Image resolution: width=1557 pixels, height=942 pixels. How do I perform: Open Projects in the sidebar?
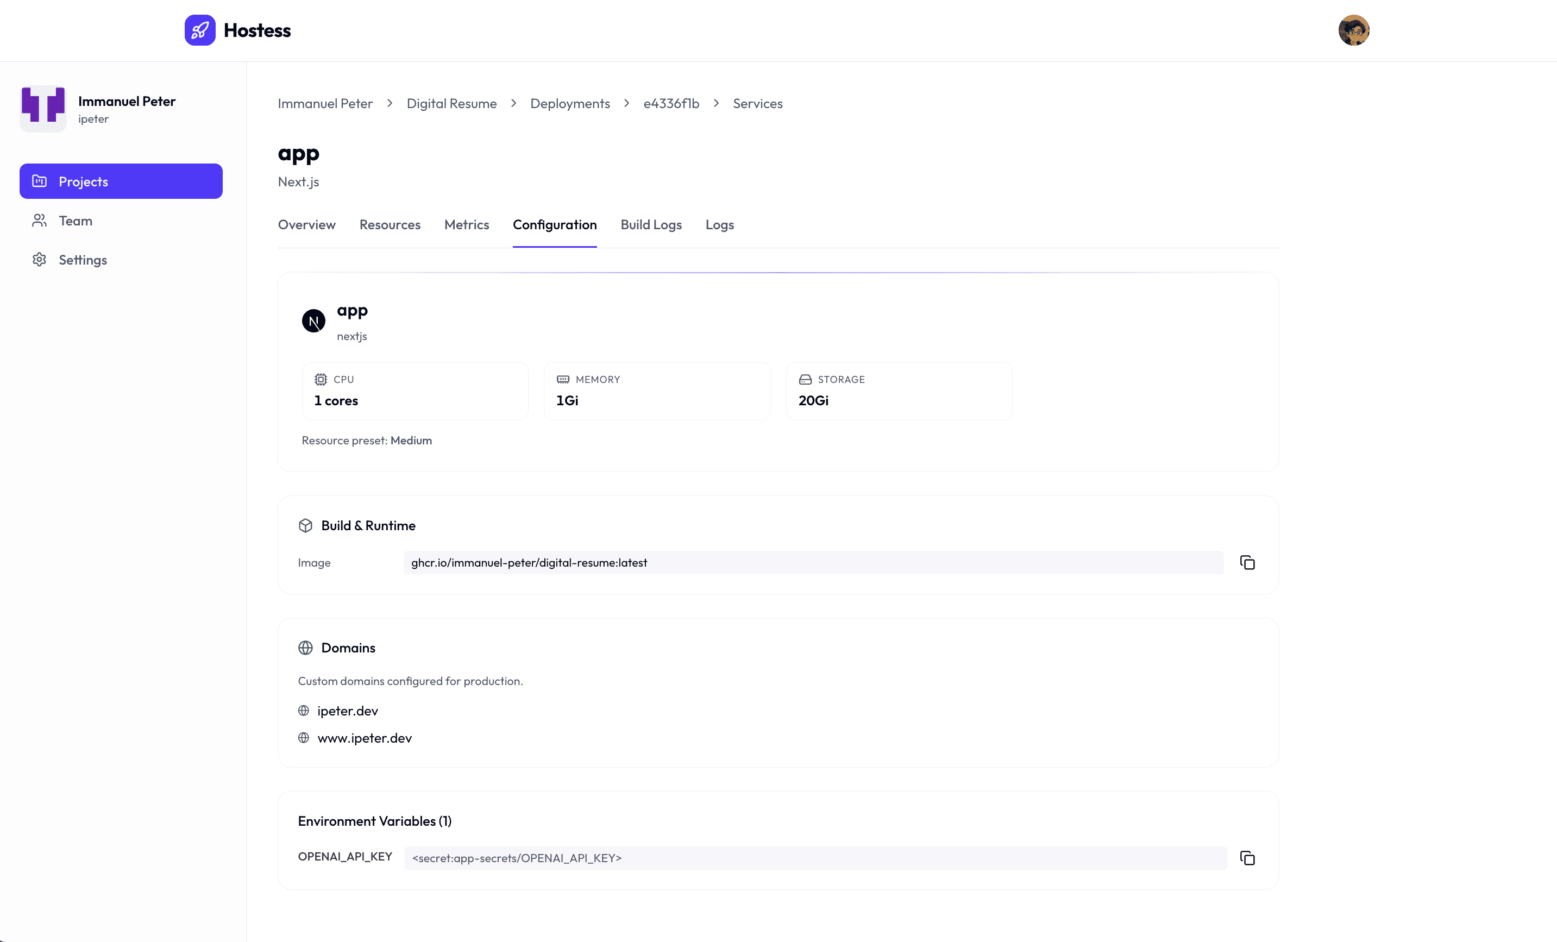[121, 181]
